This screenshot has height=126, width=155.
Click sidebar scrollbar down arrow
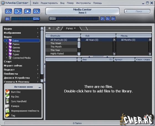(x=42, y=80)
